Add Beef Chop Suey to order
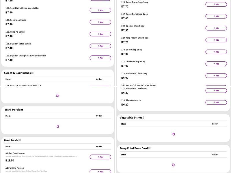Viewport: 231px width, 173px height. click(216, 52)
